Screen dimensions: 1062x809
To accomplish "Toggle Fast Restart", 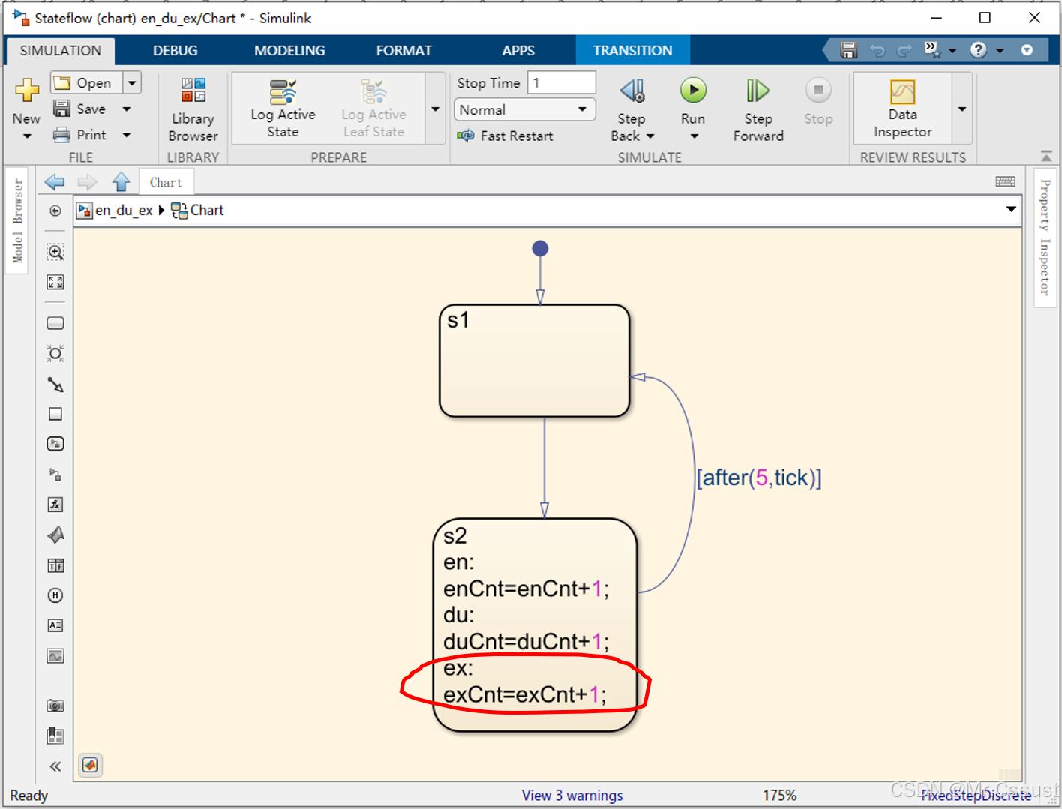I will (x=505, y=136).
